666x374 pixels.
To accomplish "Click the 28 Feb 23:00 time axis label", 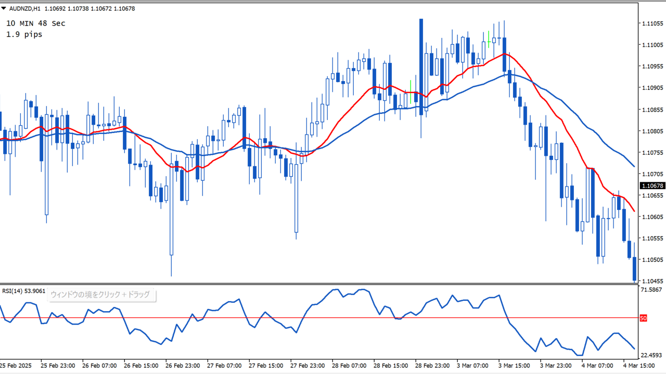I will (431, 366).
